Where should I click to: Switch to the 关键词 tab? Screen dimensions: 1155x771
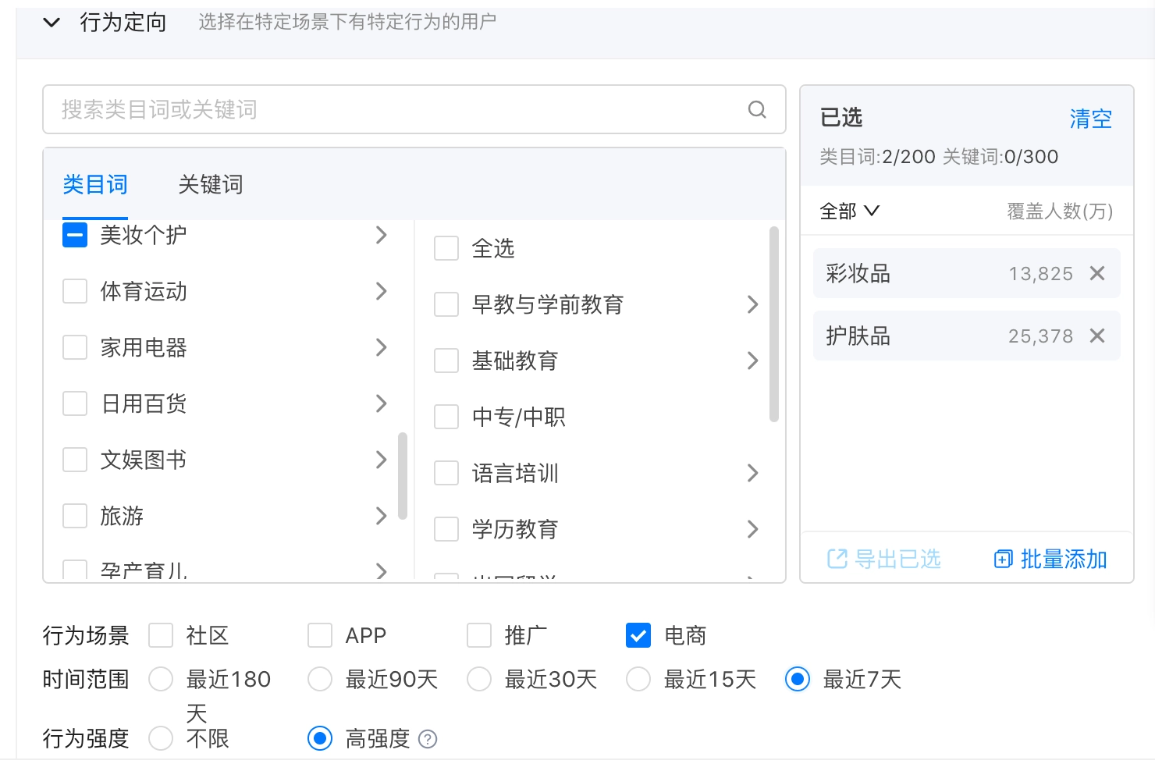coord(209,184)
